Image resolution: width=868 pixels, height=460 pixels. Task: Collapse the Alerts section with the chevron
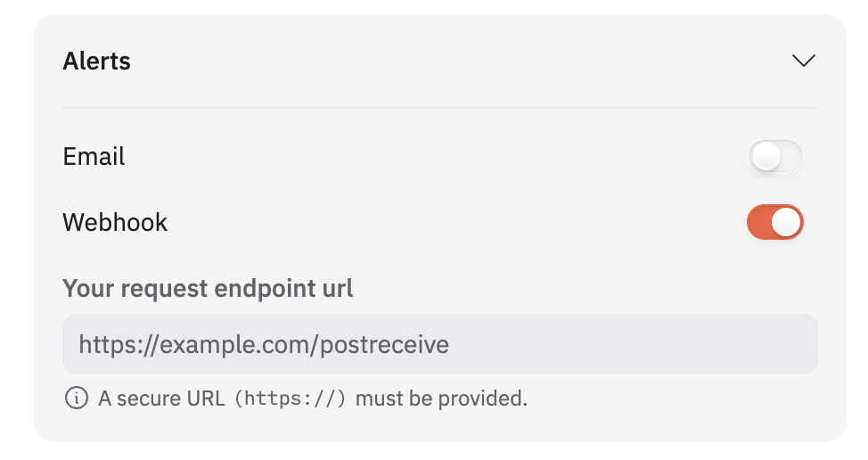(x=803, y=61)
